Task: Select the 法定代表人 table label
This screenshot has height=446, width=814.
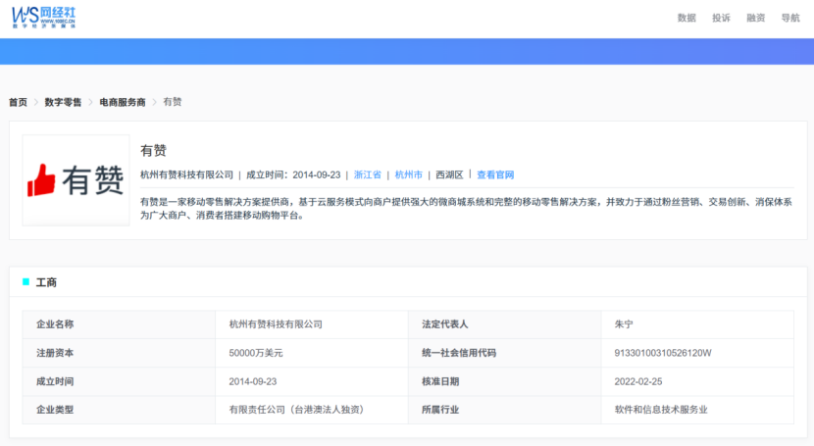Action: [x=445, y=324]
